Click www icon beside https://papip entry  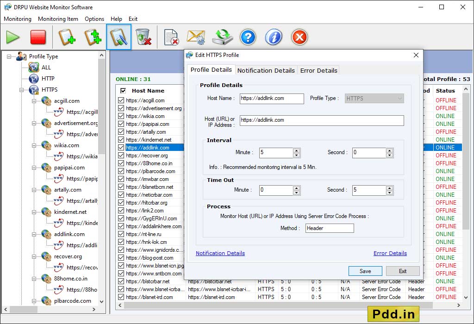[59, 178]
